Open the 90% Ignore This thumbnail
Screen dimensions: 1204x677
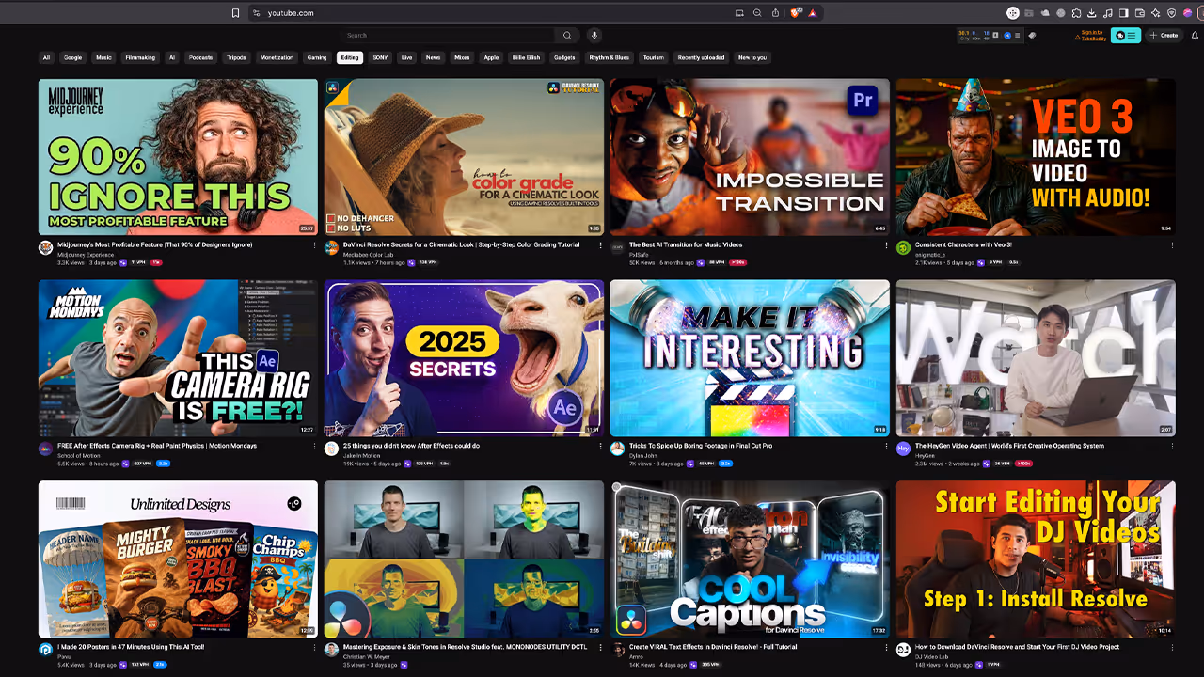[x=178, y=157]
